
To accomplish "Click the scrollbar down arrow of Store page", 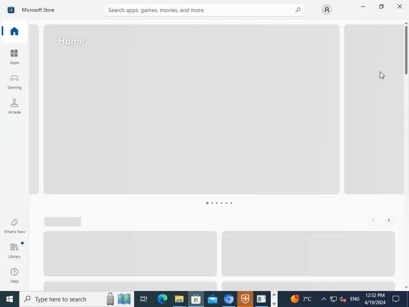I will pyautogui.click(x=406, y=287).
